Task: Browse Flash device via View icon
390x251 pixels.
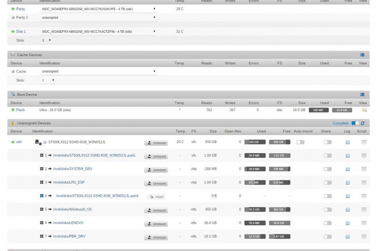Action: tap(364, 110)
